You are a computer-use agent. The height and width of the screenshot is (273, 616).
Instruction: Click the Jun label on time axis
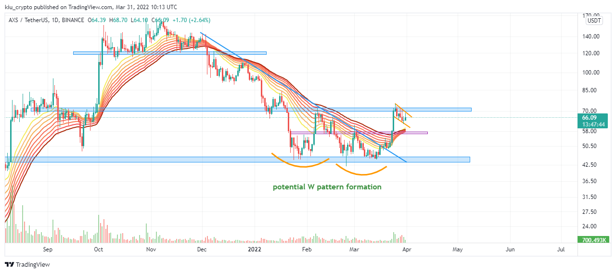coord(510,249)
